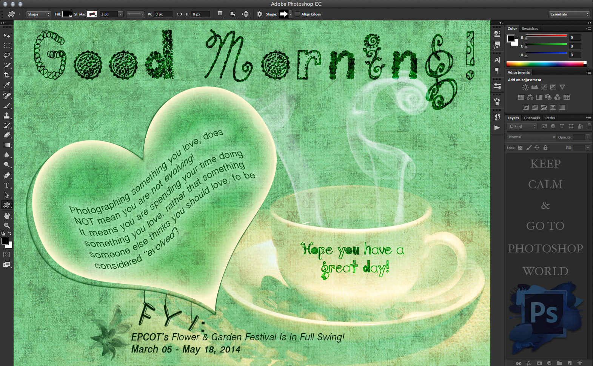Toggle filter for type layers
Image resolution: width=593 pixels, height=366 pixels.
click(562, 126)
